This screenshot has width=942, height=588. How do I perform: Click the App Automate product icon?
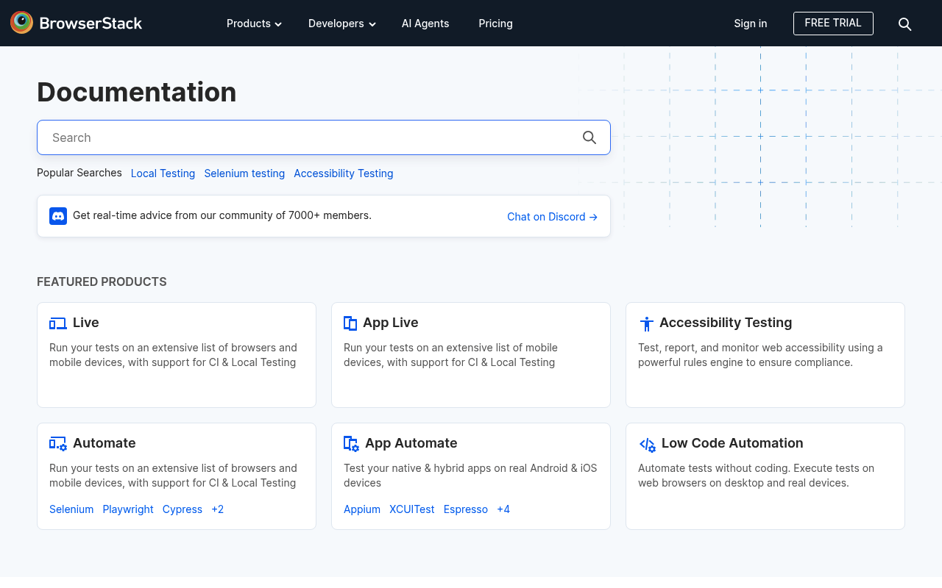352,444
